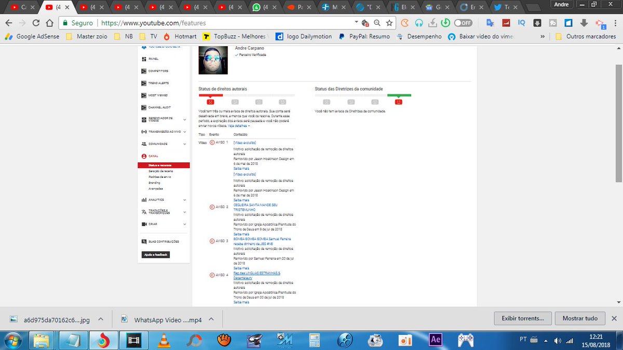
Task: Open Avançadas submenu item
Action: 156,189
